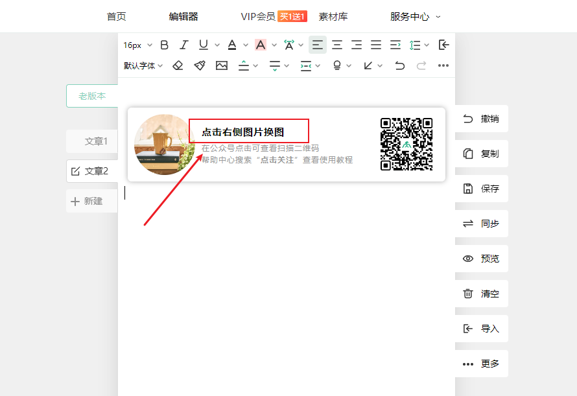
Task: Expand the line height options arrow
Action: [x=427, y=45]
